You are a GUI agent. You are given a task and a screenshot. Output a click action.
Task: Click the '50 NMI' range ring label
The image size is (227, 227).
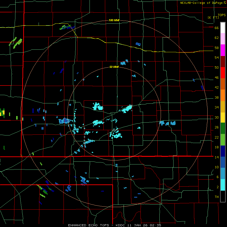pos(114,67)
